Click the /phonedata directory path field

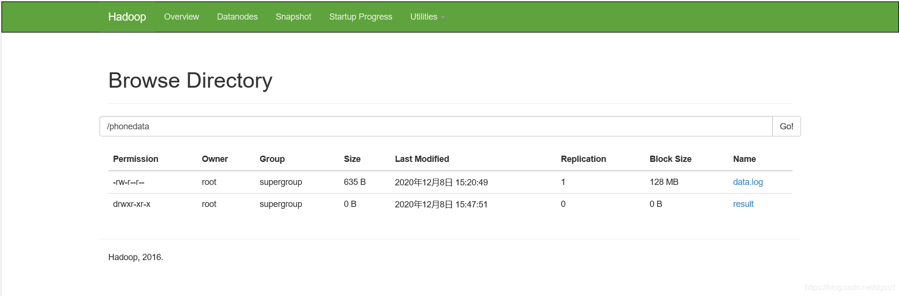coord(436,126)
